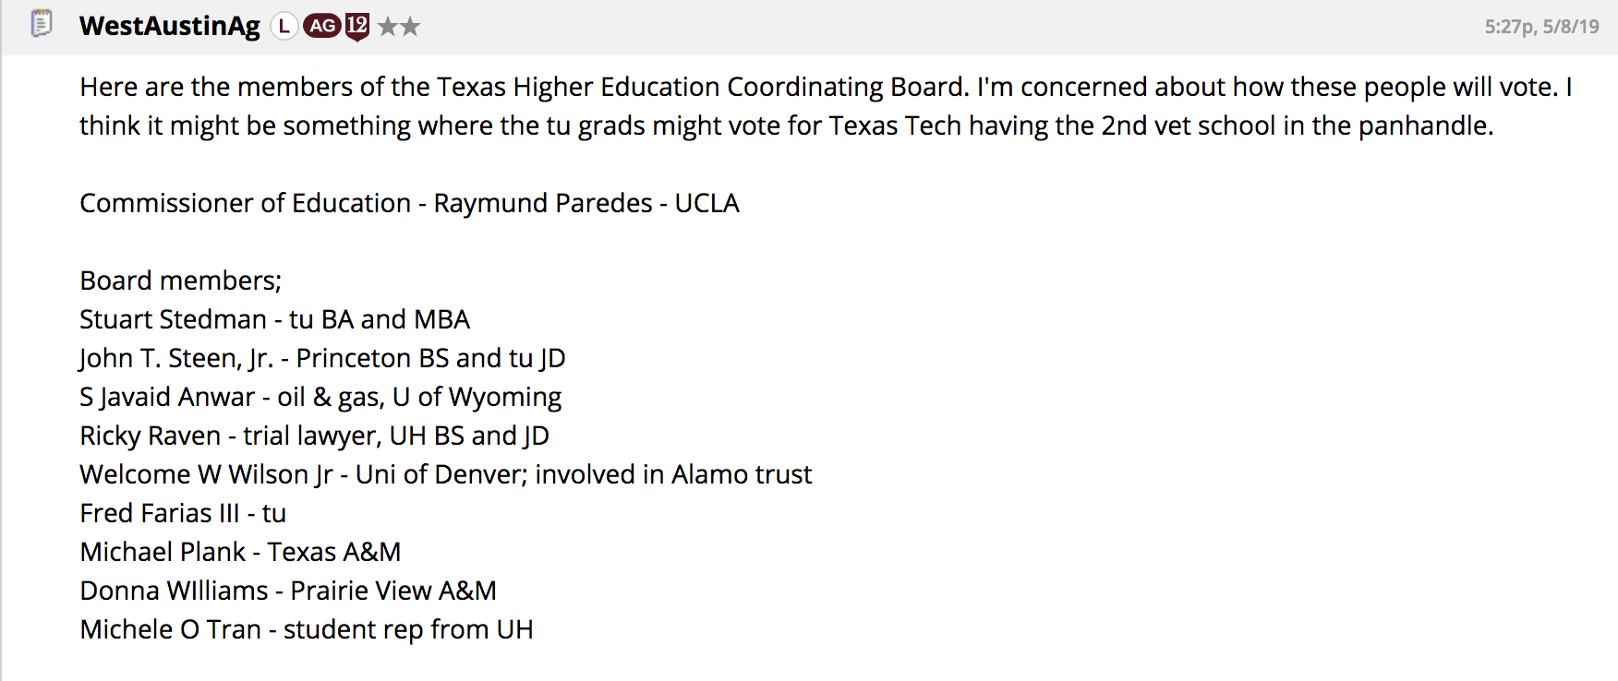Click the 5:27p, 5/8/19 post timestamp
This screenshot has height=681, width=1618.
[x=1541, y=27]
